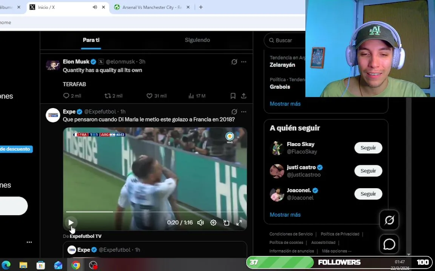Open Joaconel. profile picture
This screenshot has height=271, width=435.
click(276, 194)
